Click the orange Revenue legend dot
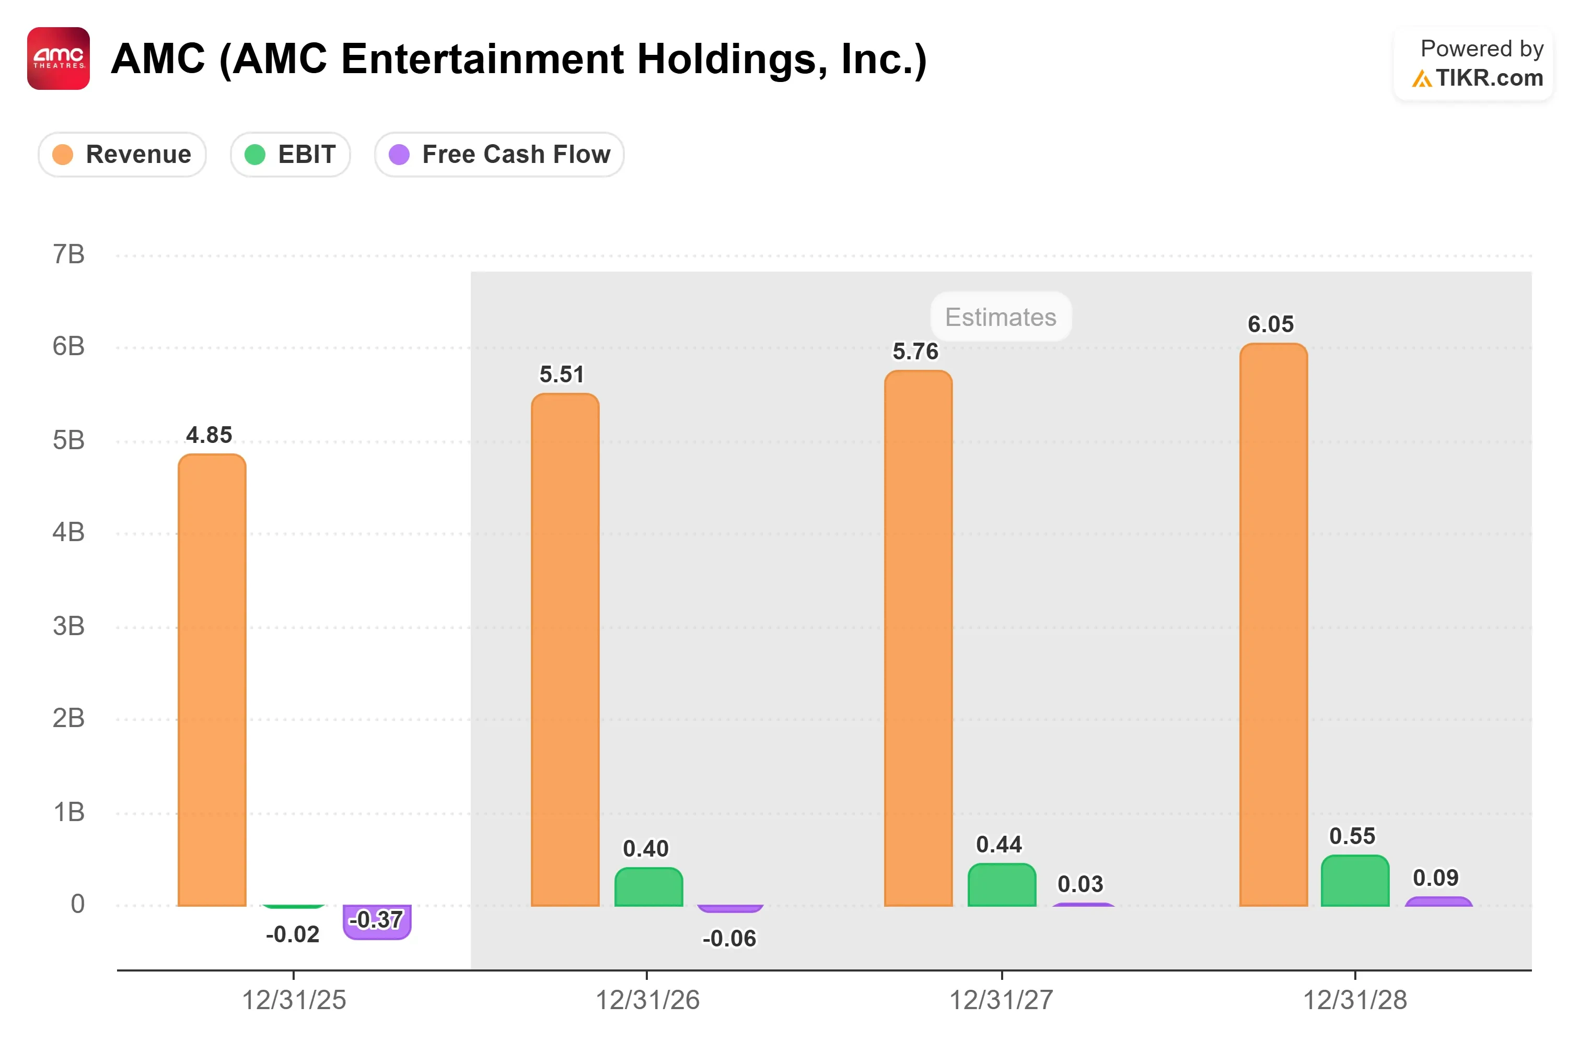Image resolution: width=1580 pixels, height=1053 pixels. 63,155
